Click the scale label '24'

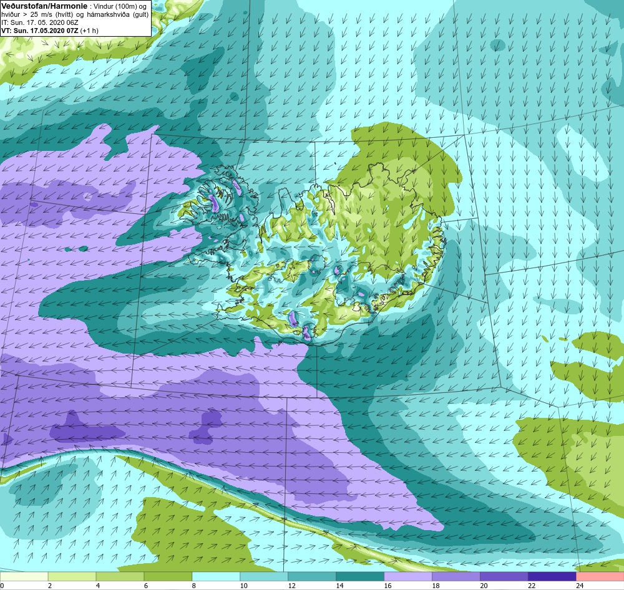click(580, 586)
